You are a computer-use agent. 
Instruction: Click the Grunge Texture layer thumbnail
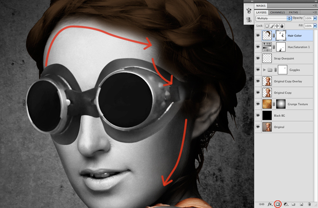pos(267,104)
